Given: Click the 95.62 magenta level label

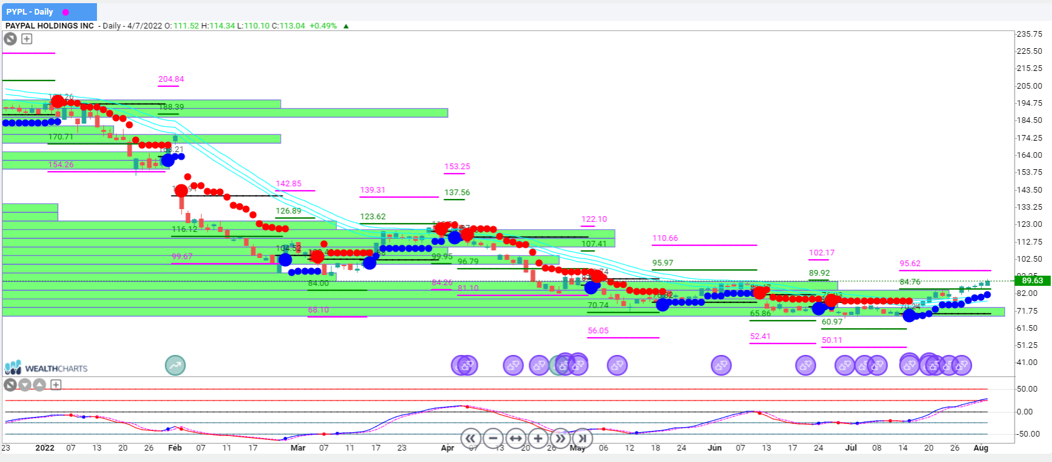Looking at the screenshot, I should [x=910, y=264].
